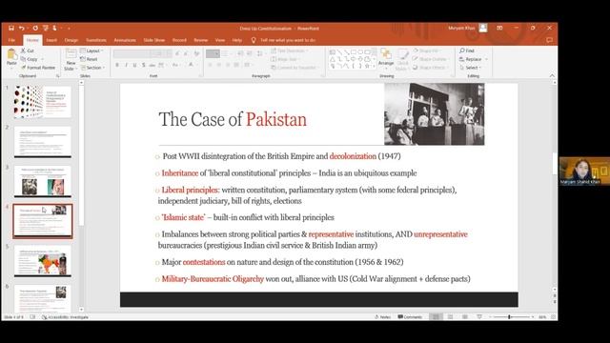Viewport: 610px width, 343px height.
Task: Collapse the ribbon with the chevron arrow
Action: point(552,76)
